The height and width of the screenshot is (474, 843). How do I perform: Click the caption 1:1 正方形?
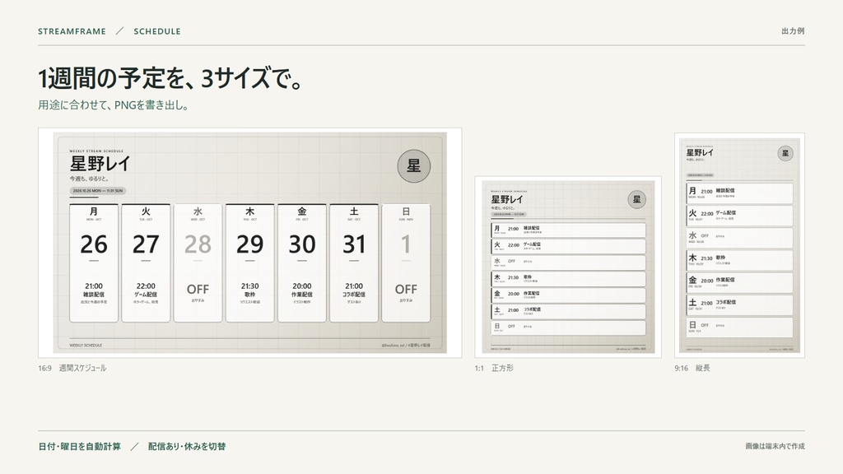[x=494, y=368]
